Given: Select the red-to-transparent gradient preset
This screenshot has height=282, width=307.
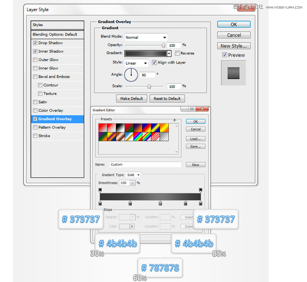Looking at the screenshot, I should (x=111, y=128).
